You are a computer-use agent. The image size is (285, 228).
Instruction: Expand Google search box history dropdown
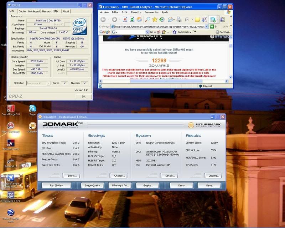(147, 32)
